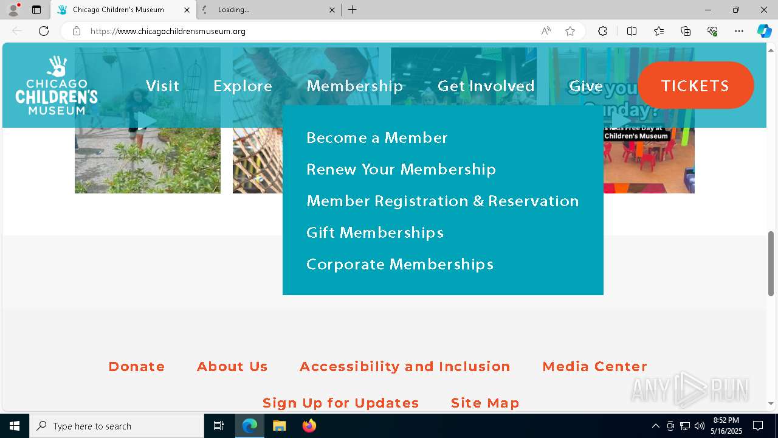Open the network status tray icon
This screenshot has width=778, height=438.
pos(685,426)
